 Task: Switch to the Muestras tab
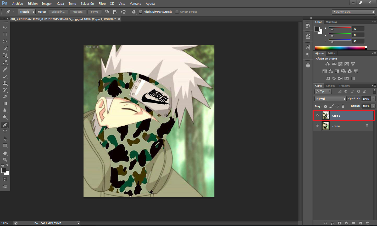pos(331,22)
